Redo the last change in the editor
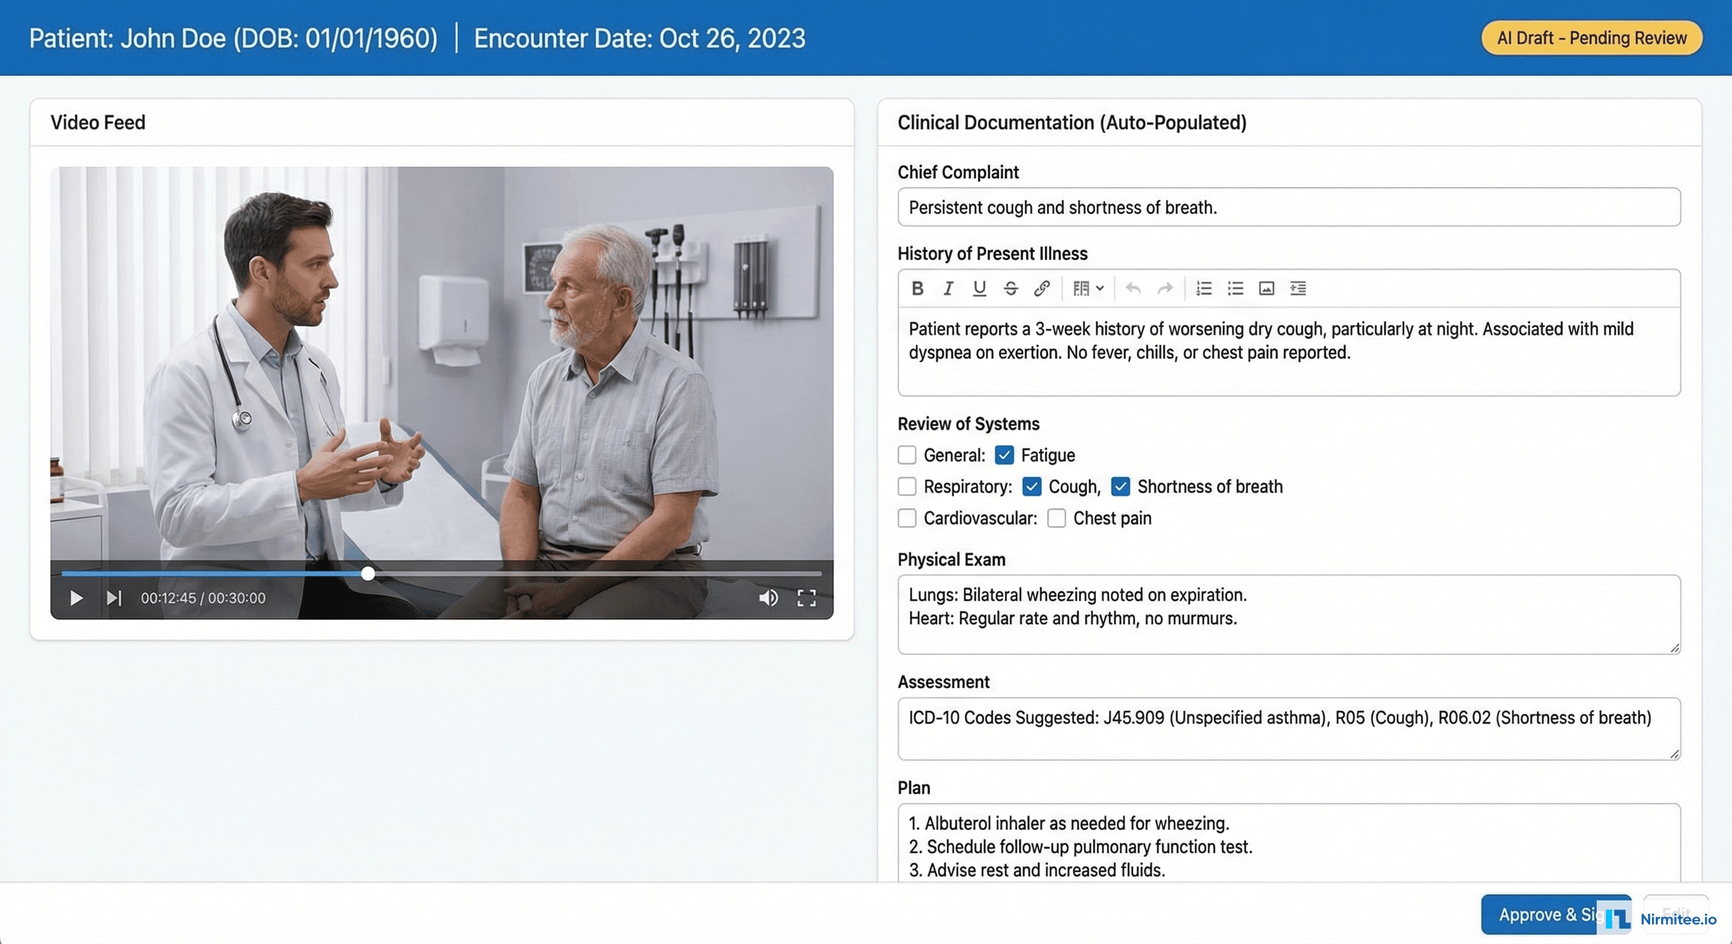Image resolution: width=1732 pixels, height=944 pixels. point(1165,288)
